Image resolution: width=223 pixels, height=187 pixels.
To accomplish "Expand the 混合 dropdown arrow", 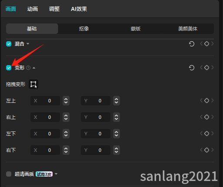I will coord(28,44).
